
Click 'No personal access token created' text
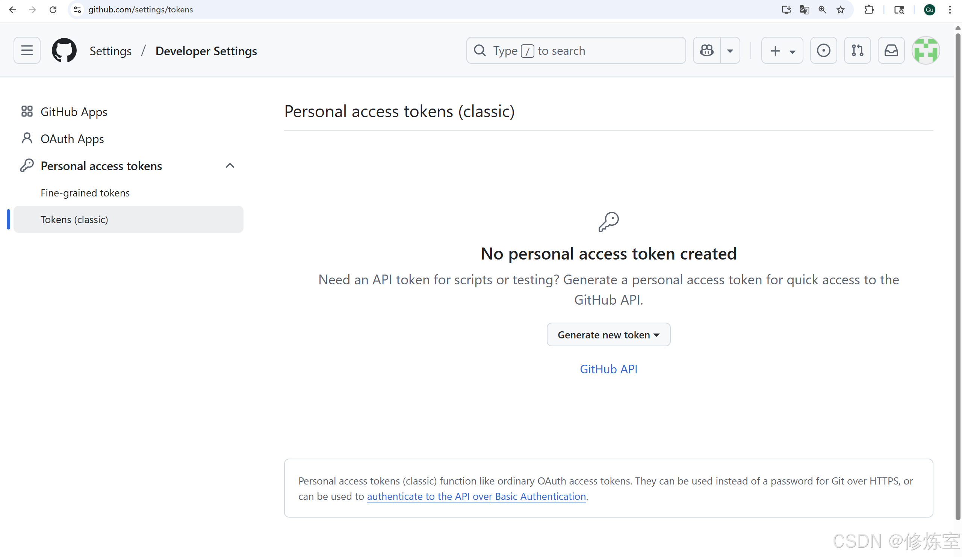608,254
